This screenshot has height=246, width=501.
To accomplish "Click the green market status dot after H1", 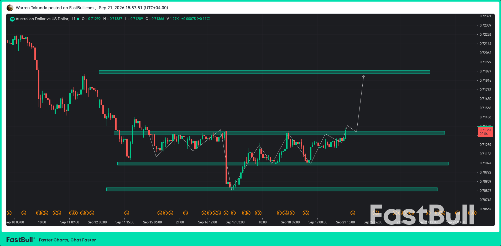I will [78, 19].
